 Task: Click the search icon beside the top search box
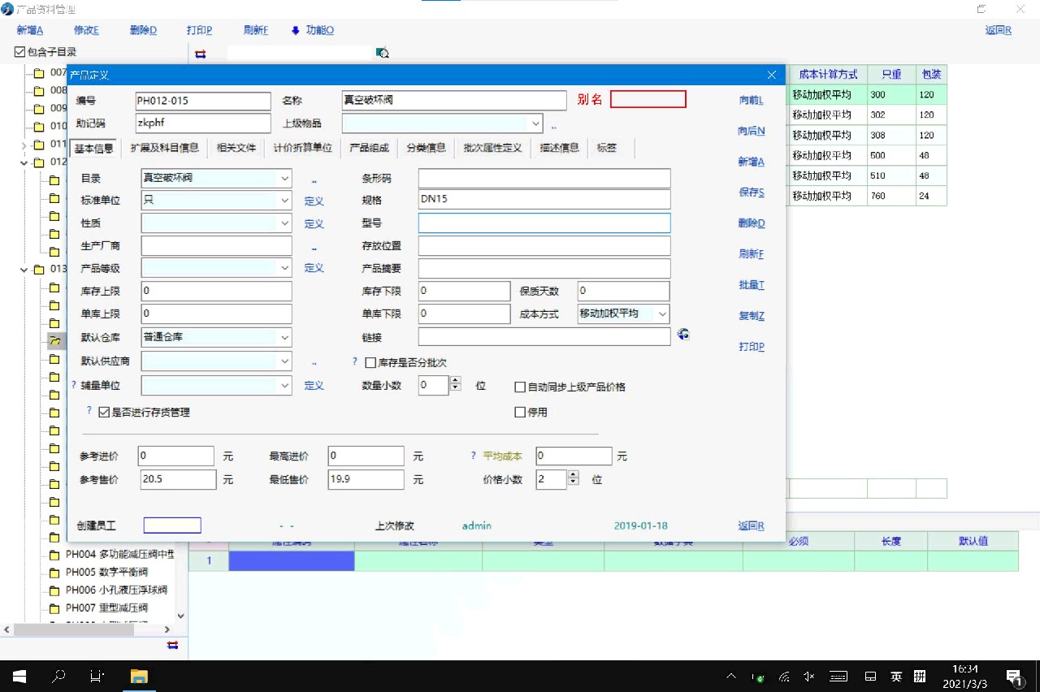click(383, 53)
